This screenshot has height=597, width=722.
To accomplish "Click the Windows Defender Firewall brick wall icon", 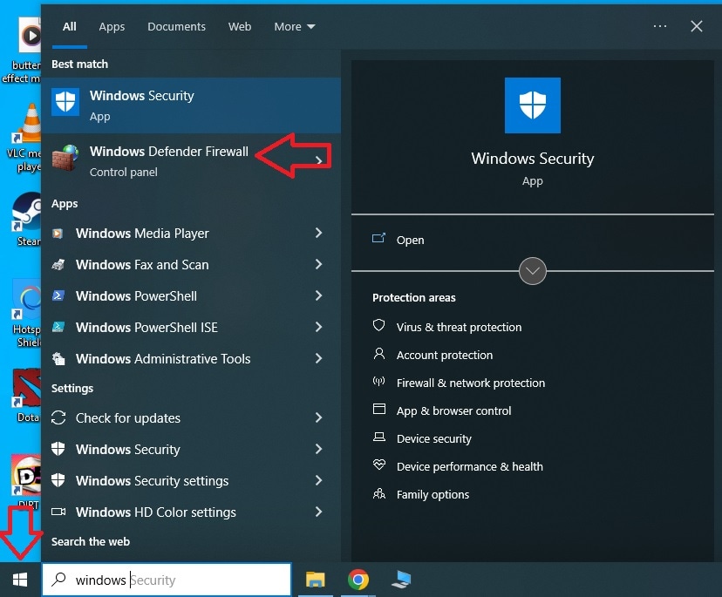I will 65,158.
